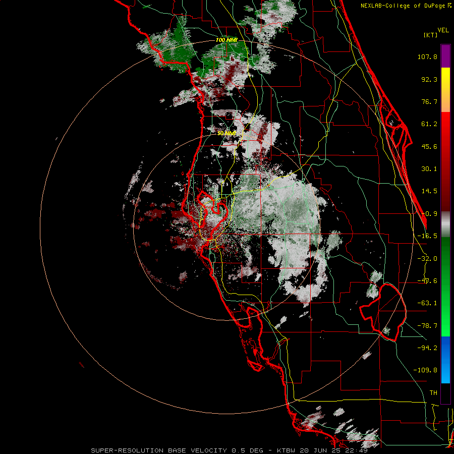This screenshot has height=454, width=454.
Task: Pick the blue segment of the color bar
Action: pyautogui.click(x=445, y=360)
